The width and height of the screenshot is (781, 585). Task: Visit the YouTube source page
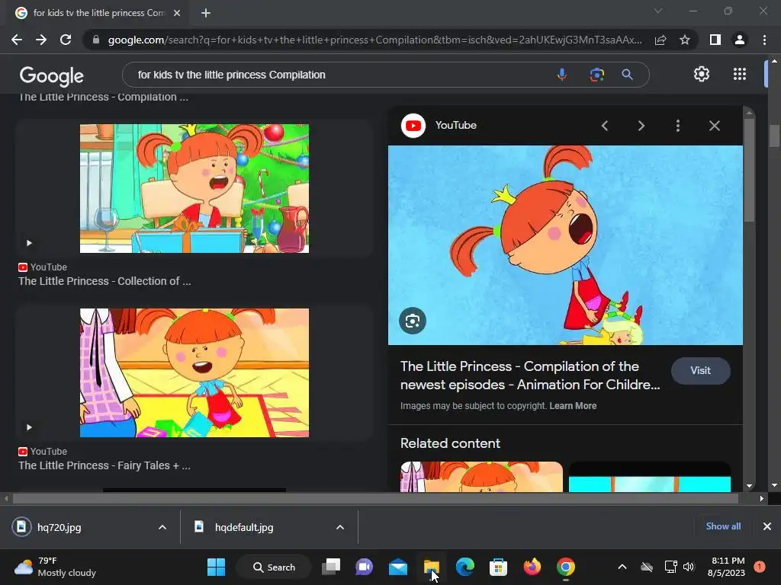click(x=700, y=371)
